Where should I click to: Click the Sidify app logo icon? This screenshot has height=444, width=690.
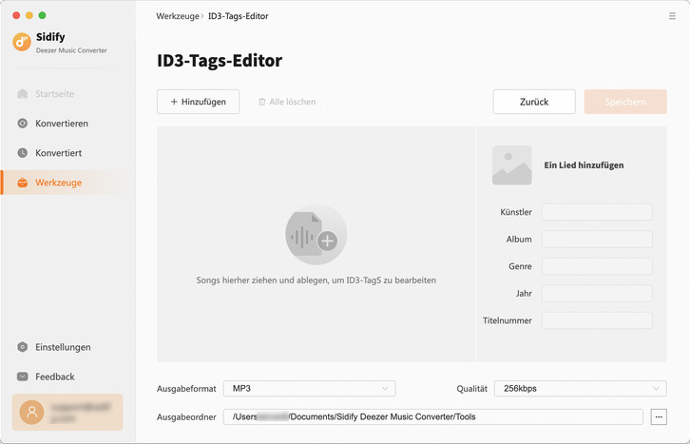[22, 42]
